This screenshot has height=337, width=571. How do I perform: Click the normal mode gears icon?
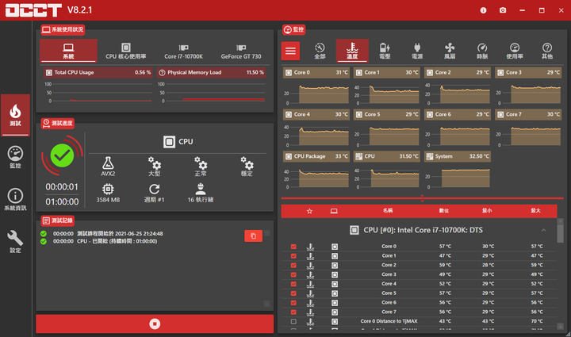(x=201, y=163)
